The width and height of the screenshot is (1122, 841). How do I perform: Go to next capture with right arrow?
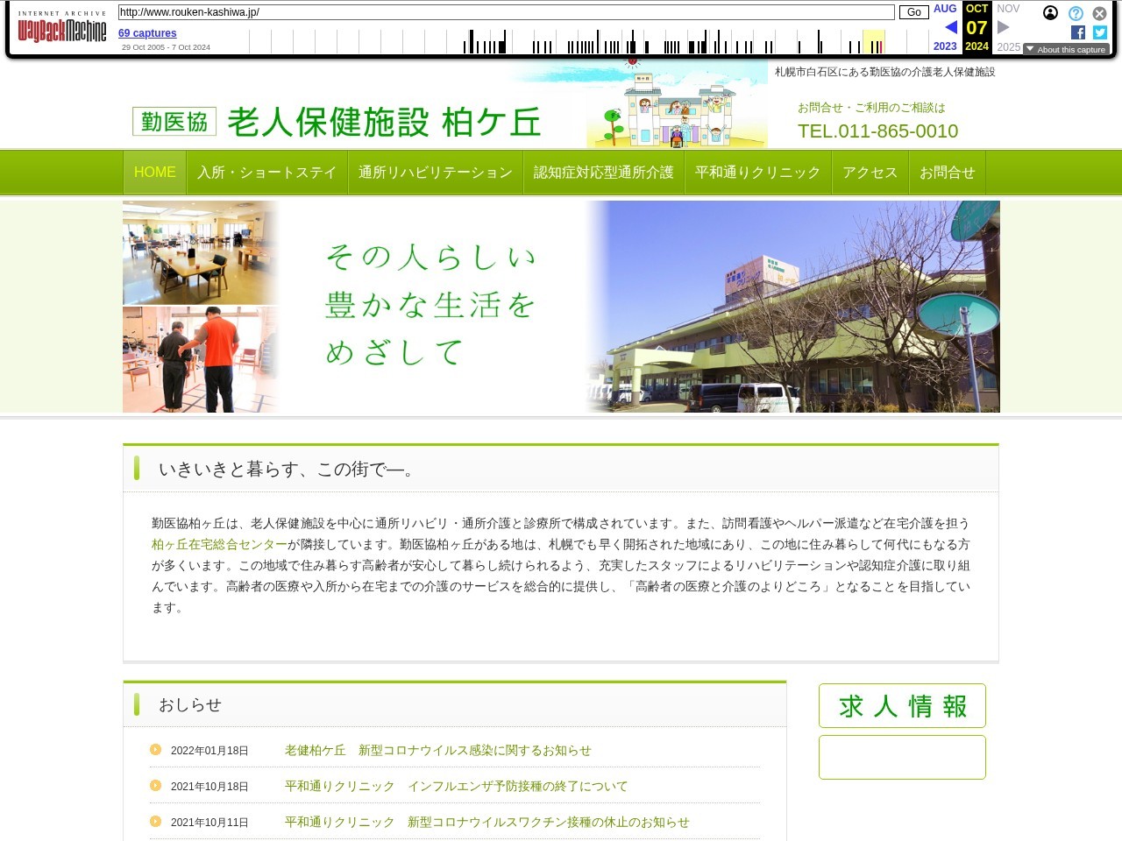click(x=1004, y=27)
